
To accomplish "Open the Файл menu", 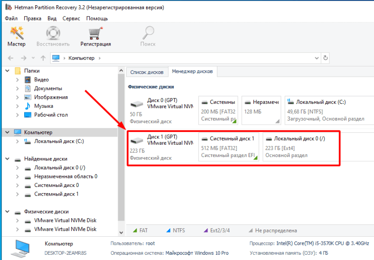I will [x=11, y=19].
